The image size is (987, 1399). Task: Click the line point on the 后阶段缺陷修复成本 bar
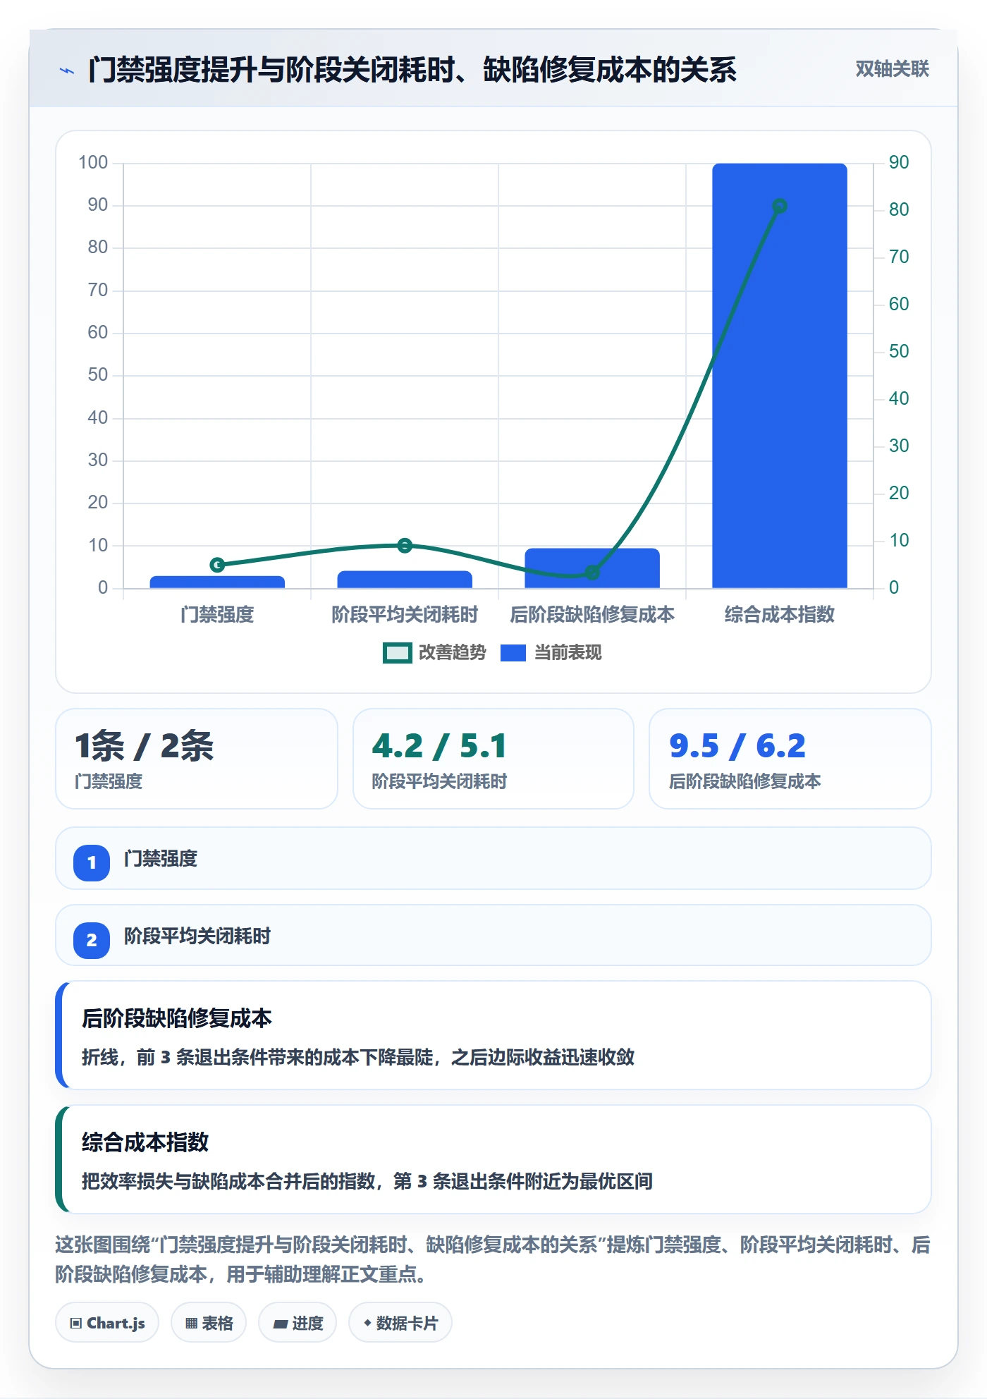[592, 573]
